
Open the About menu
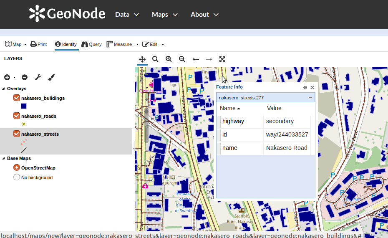204,15
